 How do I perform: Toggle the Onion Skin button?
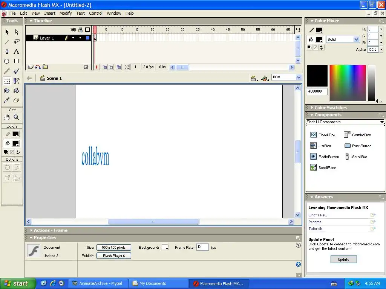pos(105,67)
